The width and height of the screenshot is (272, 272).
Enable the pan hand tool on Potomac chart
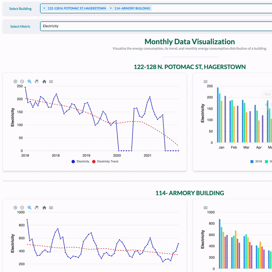(37, 81)
